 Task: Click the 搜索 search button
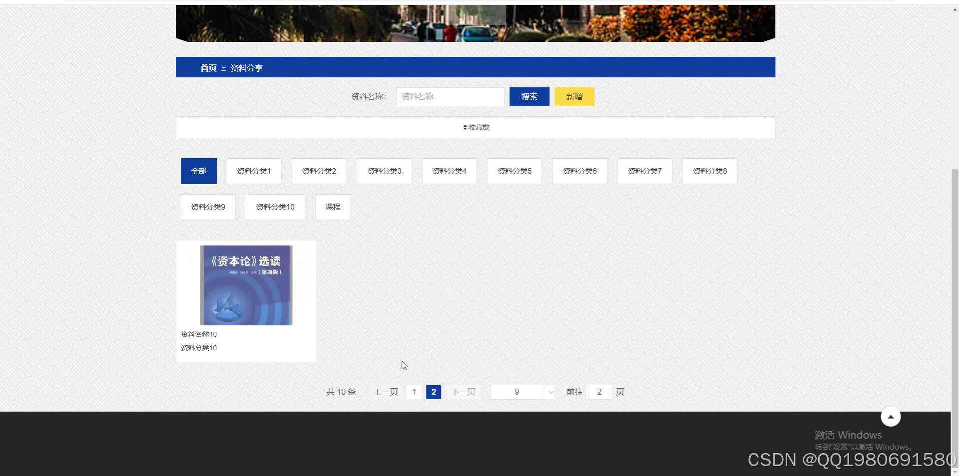529,96
